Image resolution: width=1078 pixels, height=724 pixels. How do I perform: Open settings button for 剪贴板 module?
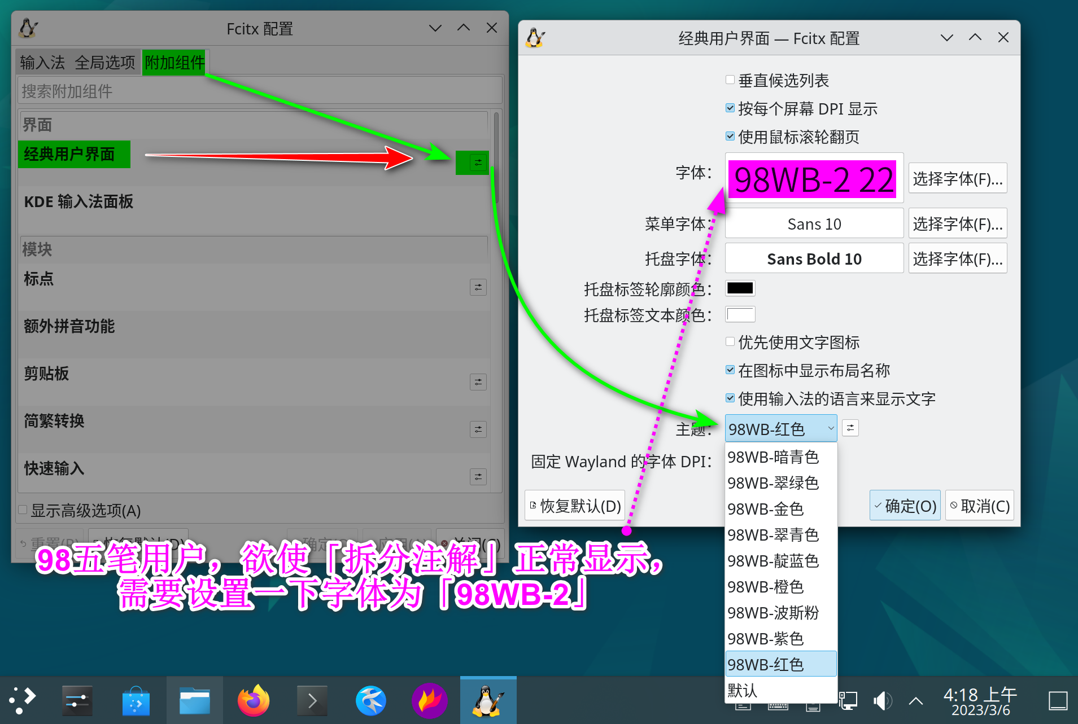(x=478, y=382)
